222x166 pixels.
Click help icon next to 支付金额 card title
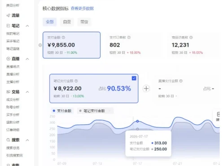[x=63, y=37]
